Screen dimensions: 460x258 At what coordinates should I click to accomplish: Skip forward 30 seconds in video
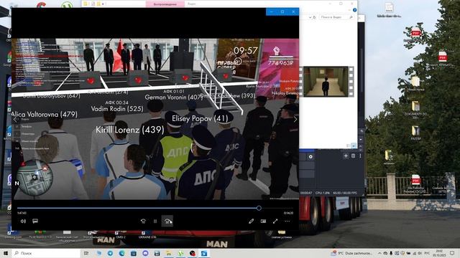167,221
